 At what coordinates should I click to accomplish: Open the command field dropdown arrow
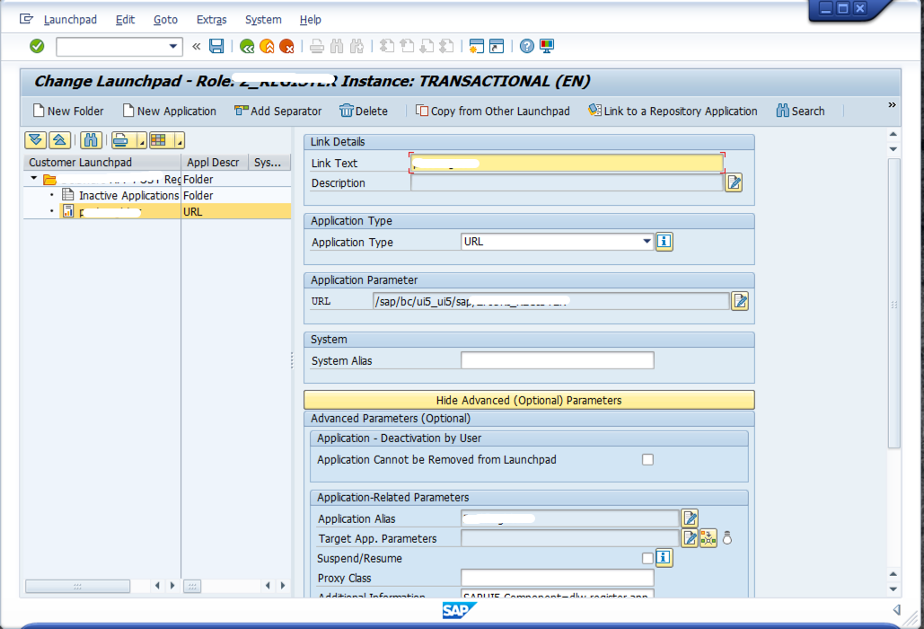[172, 46]
